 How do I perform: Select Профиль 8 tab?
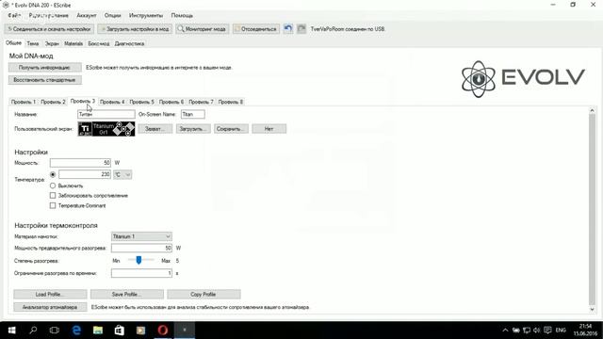click(230, 102)
